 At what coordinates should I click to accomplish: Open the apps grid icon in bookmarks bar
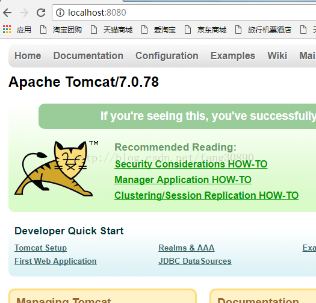(7, 30)
